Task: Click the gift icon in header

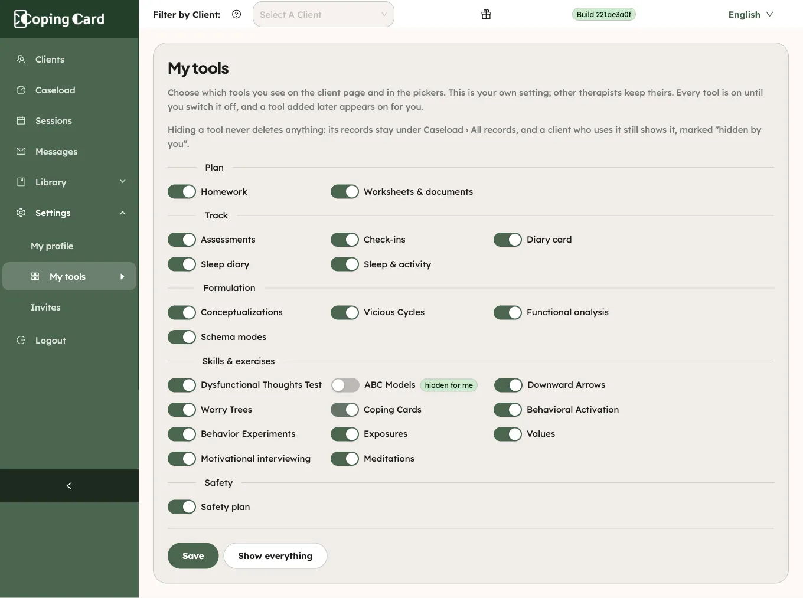Action: pos(486,14)
